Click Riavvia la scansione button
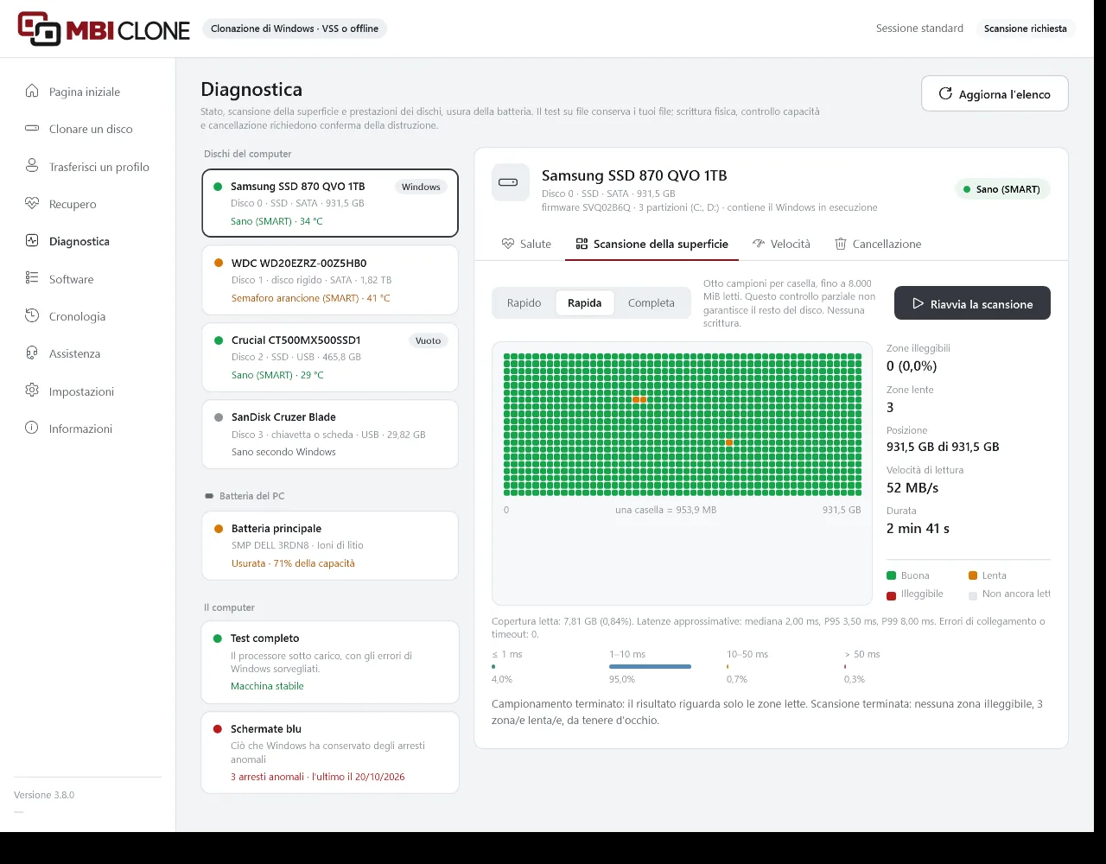Image resolution: width=1106 pixels, height=864 pixels. coord(972,303)
